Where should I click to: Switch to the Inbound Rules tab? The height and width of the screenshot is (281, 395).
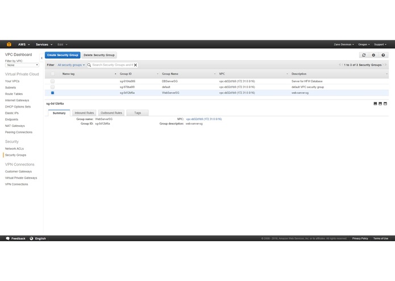click(84, 113)
